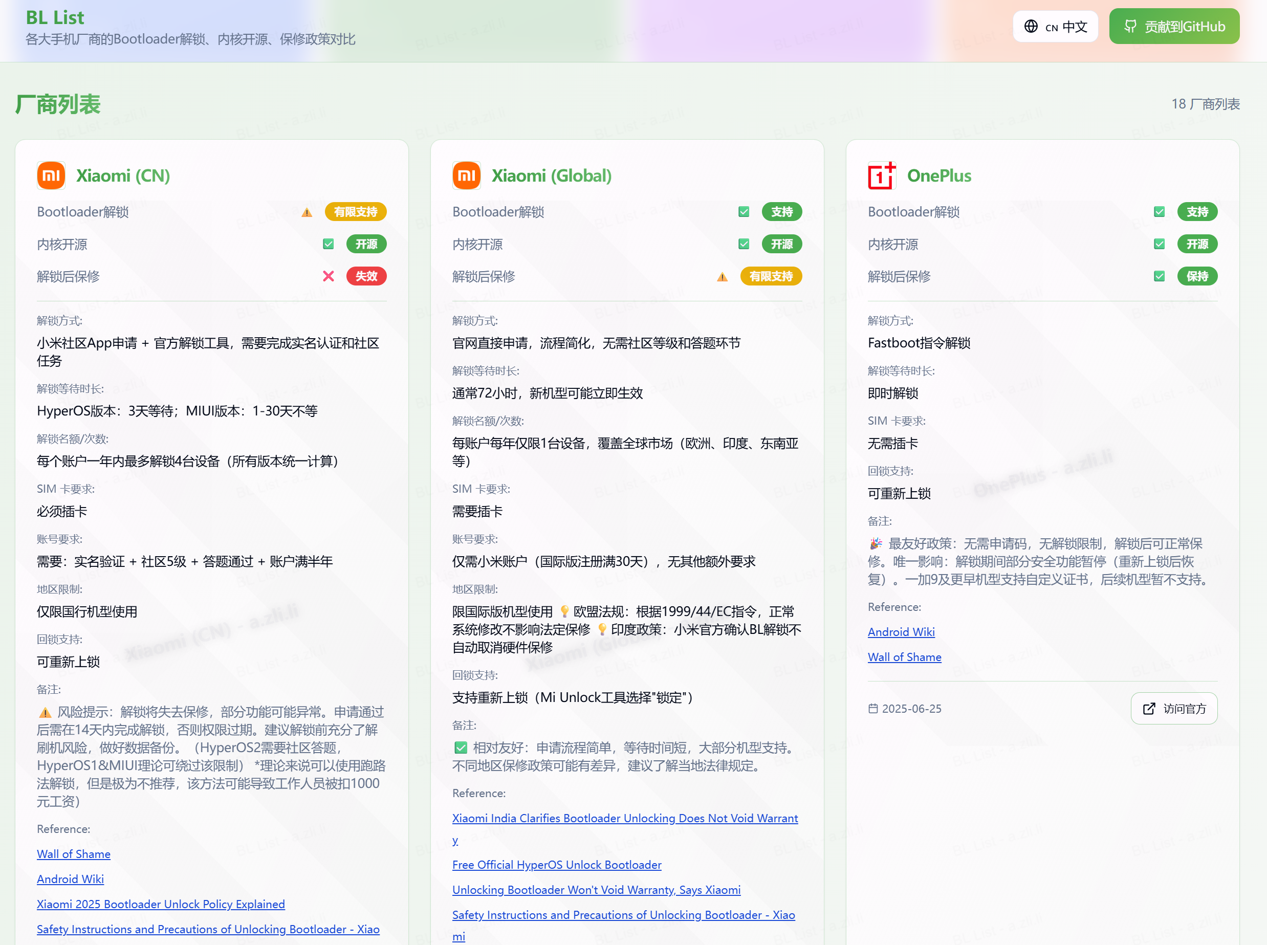Click the 无需插卡 text
1267x945 pixels.
pyautogui.click(x=893, y=443)
